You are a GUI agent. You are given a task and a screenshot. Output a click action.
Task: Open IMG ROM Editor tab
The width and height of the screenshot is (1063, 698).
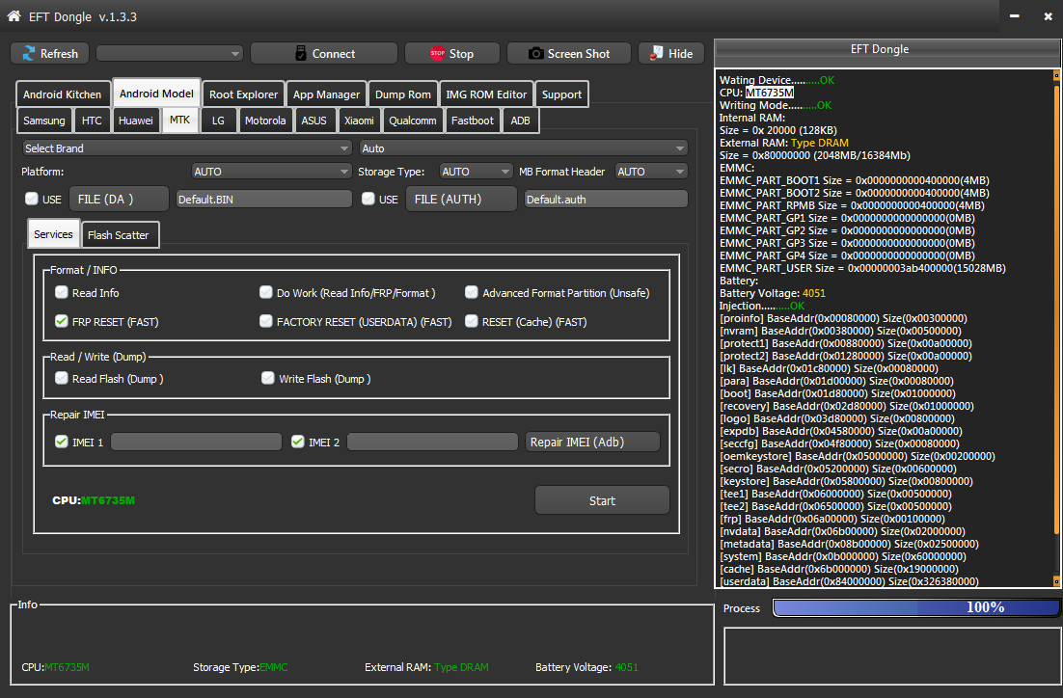(486, 94)
